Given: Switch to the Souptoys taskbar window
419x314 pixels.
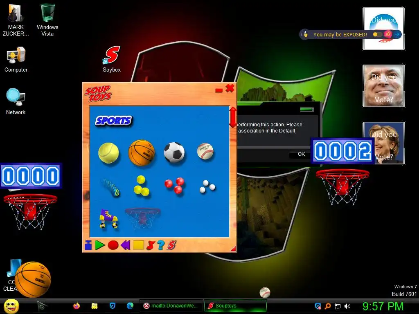Looking at the screenshot, I should pyautogui.click(x=235, y=306).
